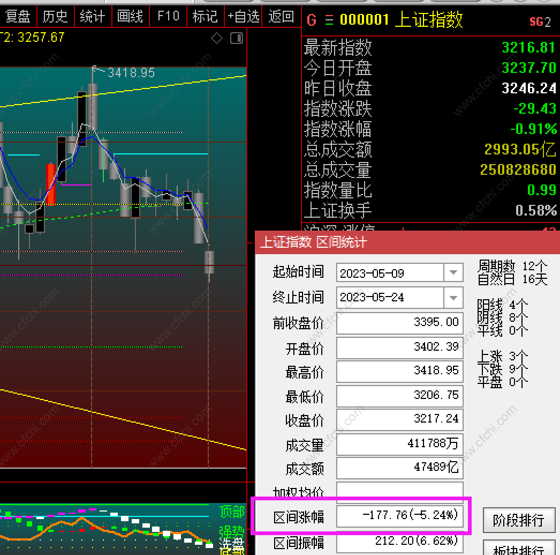Click the start date field 2023-05-09
Viewport: 560px width, 555px height.
(390, 273)
